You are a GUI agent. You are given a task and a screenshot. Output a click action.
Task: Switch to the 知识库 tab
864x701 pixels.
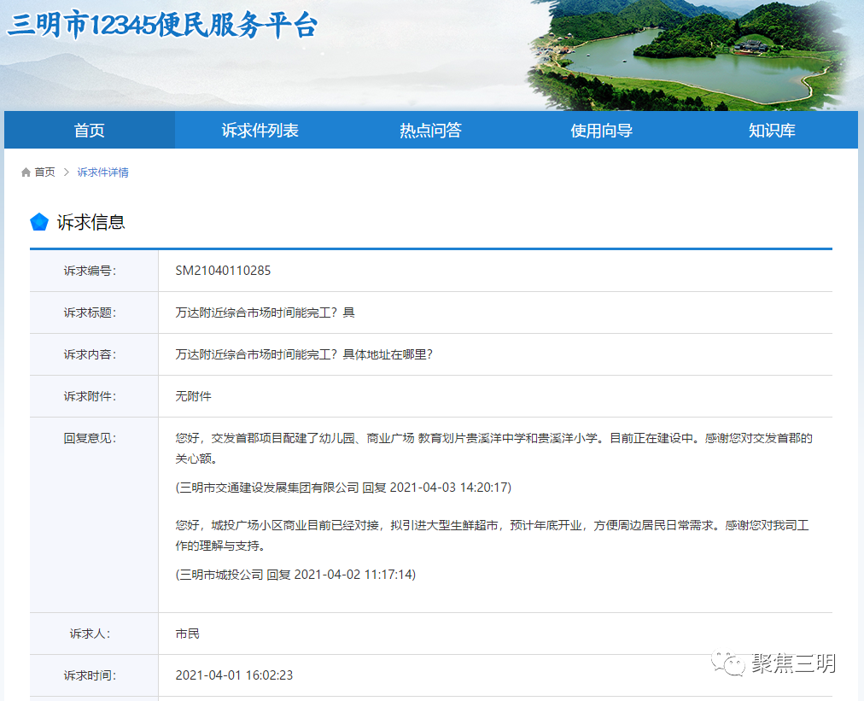pos(772,130)
